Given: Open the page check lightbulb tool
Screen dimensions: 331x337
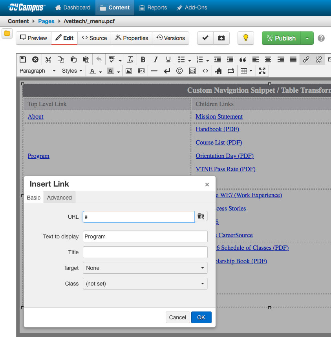Looking at the screenshot, I should 245,38.
